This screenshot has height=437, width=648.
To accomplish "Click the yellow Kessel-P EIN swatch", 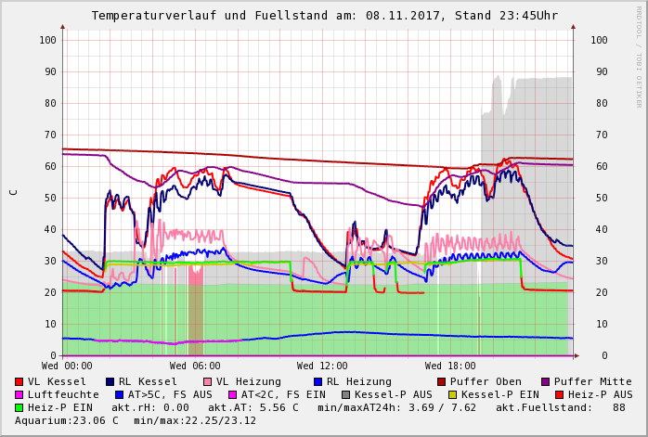I will click(x=453, y=394).
